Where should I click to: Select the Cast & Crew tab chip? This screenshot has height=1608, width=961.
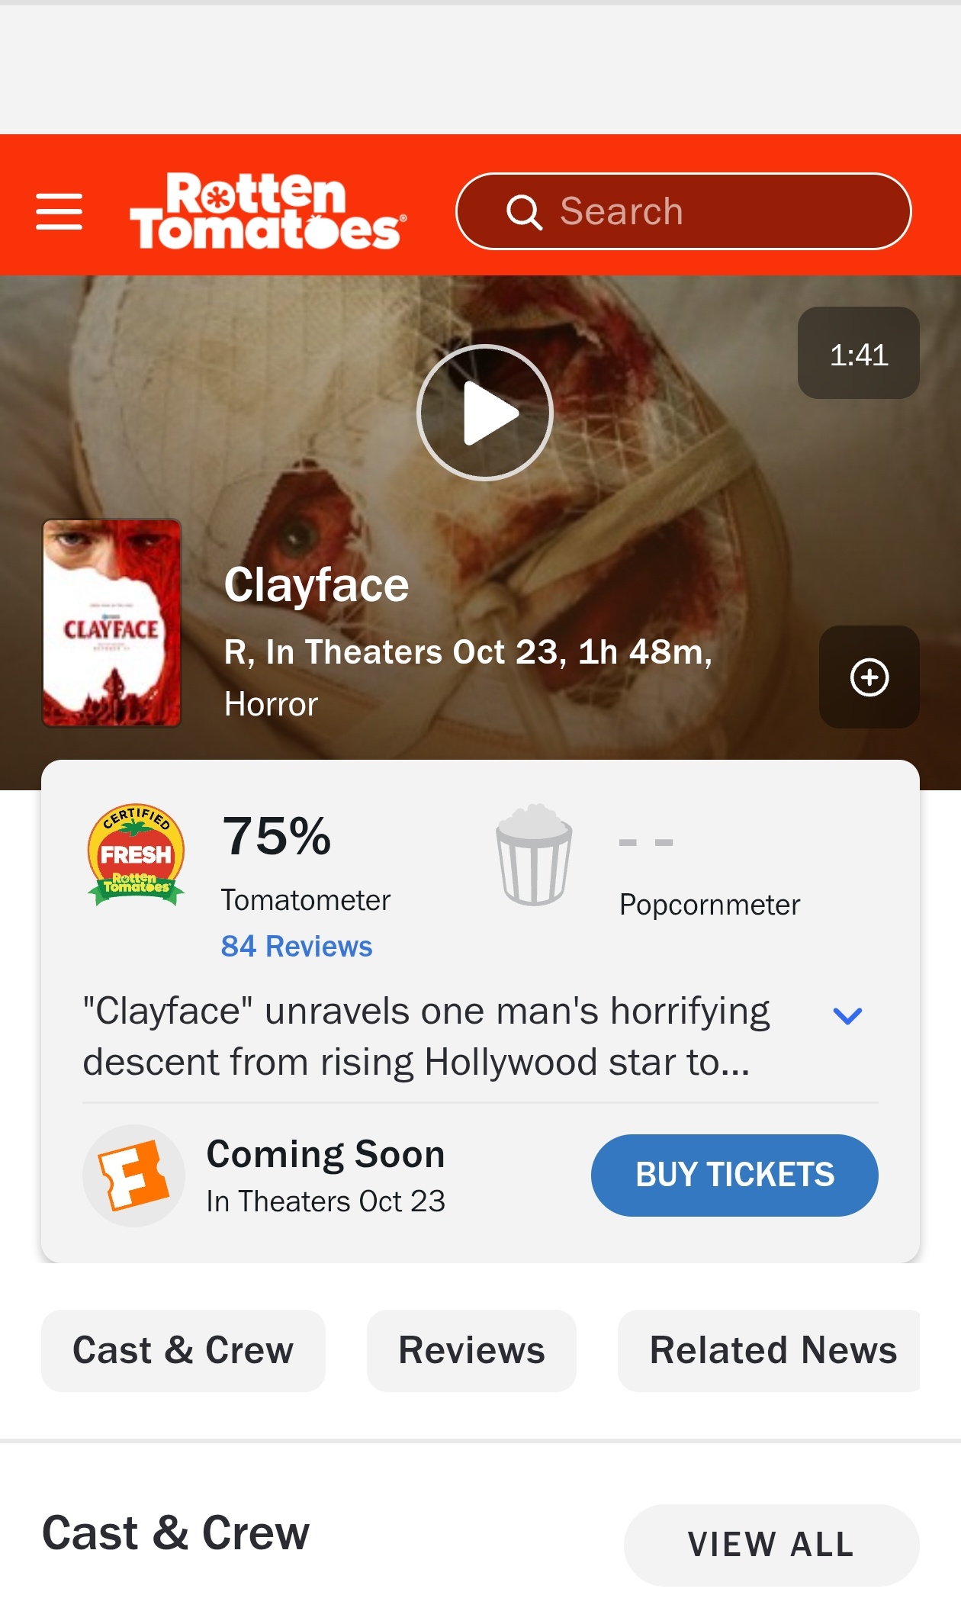(x=183, y=1350)
